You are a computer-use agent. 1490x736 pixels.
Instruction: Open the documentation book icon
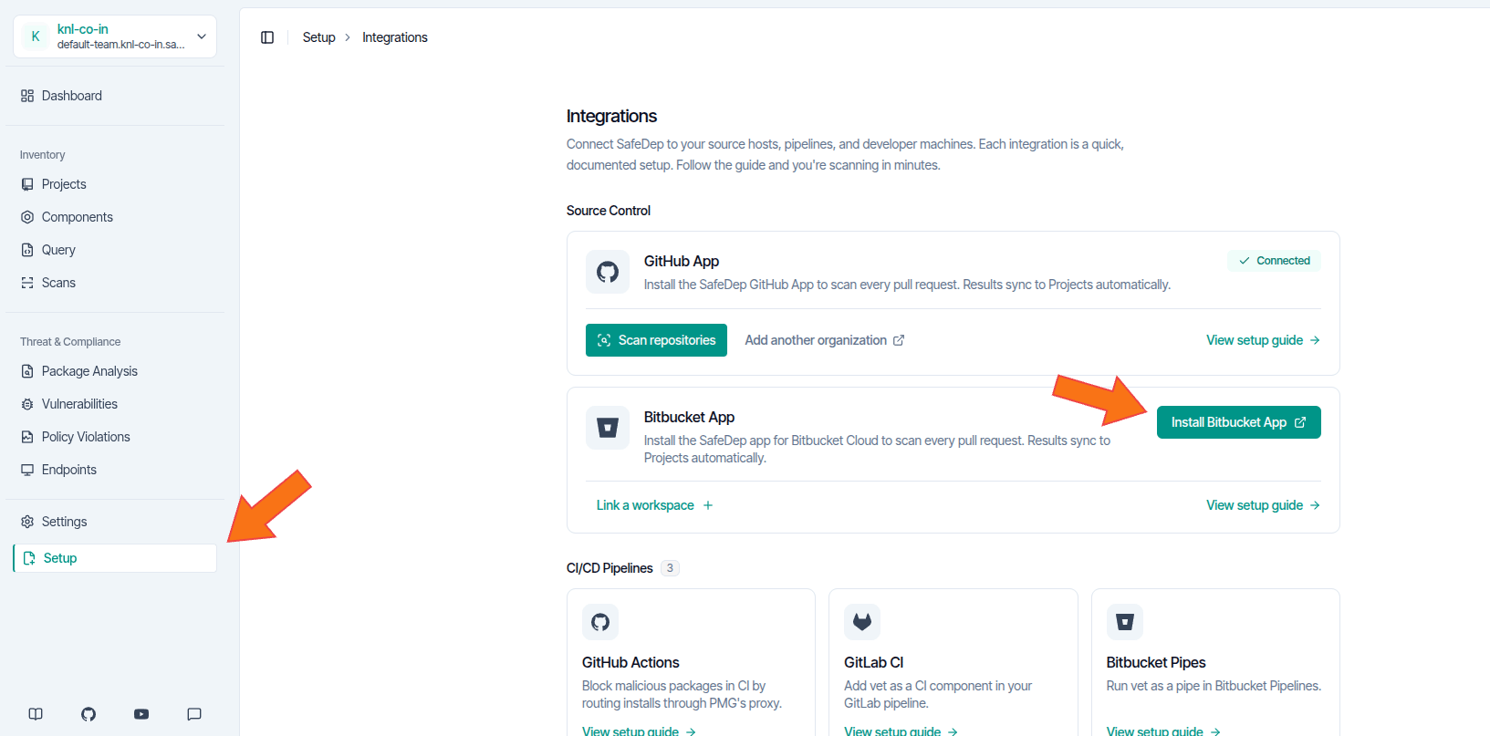[x=36, y=714]
